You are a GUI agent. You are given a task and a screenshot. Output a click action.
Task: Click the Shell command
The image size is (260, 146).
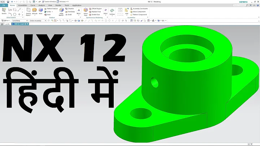pyautogui.click(x=47, y=14)
